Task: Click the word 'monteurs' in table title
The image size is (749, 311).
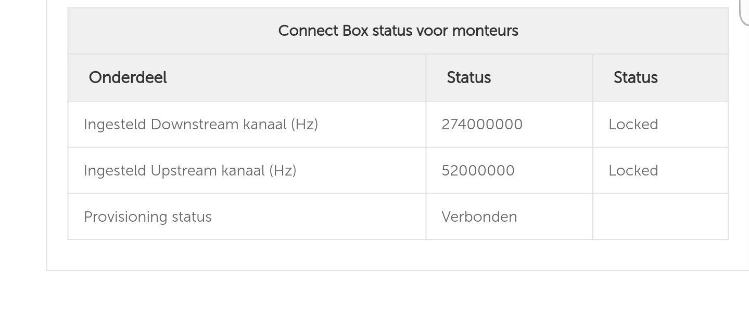Action: click(x=485, y=31)
